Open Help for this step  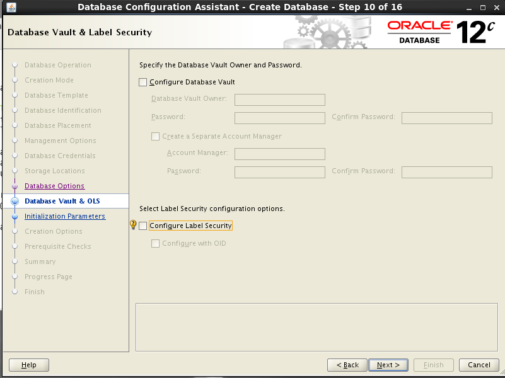pos(29,365)
